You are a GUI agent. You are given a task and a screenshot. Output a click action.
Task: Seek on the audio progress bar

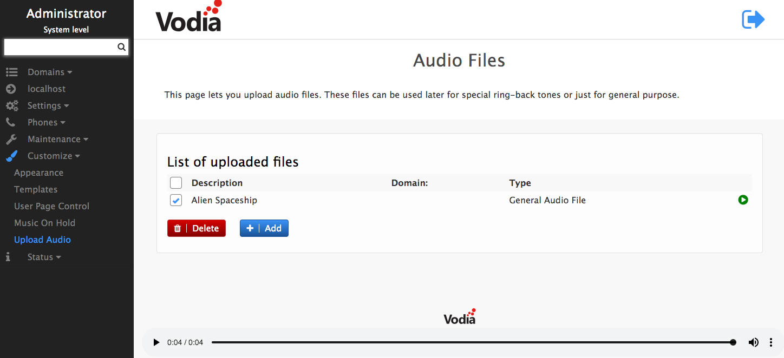point(471,342)
